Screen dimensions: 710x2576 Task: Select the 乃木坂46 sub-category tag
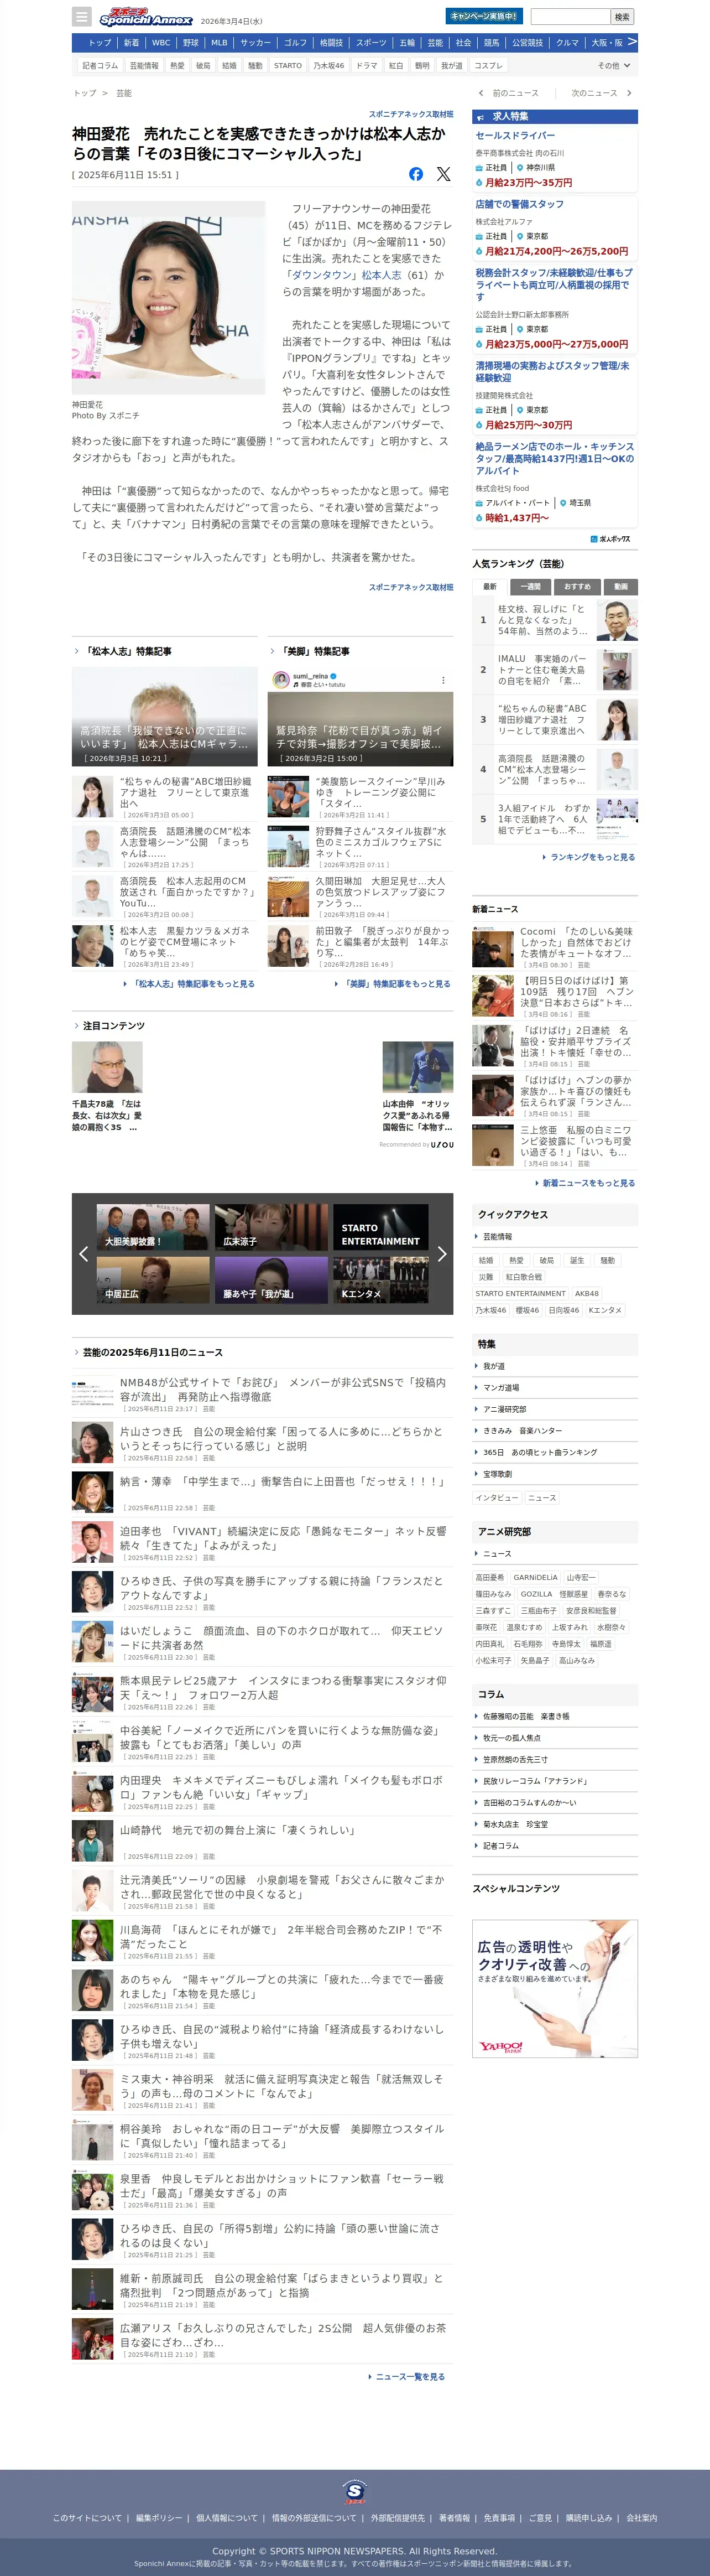328,65
